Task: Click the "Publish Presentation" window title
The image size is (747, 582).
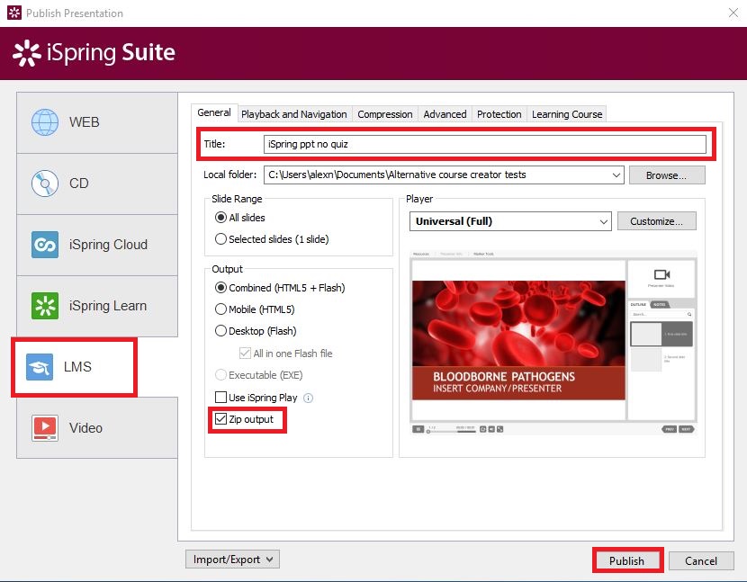Action: (75, 13)
